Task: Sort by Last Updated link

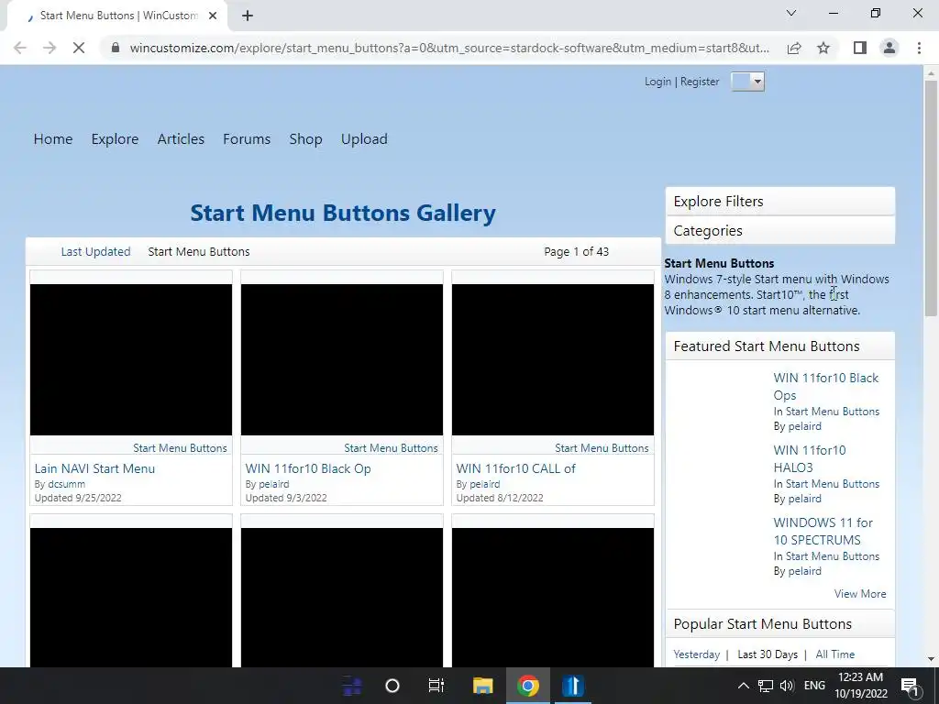Action: point(95,251)
